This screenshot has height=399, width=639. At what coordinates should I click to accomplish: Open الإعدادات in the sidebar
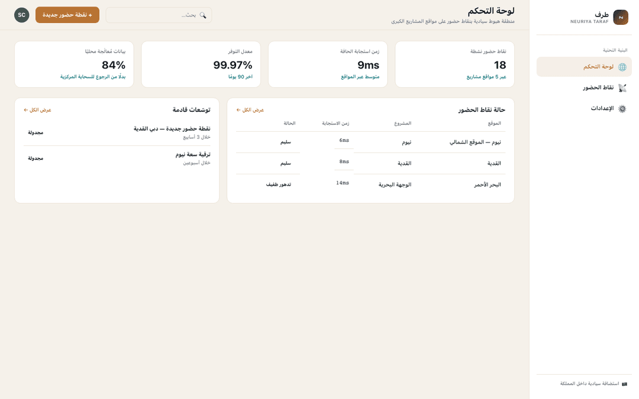[584, 108]
